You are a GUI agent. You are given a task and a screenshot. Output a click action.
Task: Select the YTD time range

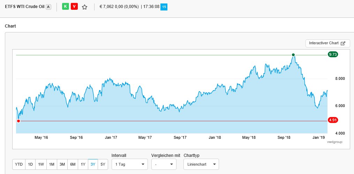coord(19,164)
